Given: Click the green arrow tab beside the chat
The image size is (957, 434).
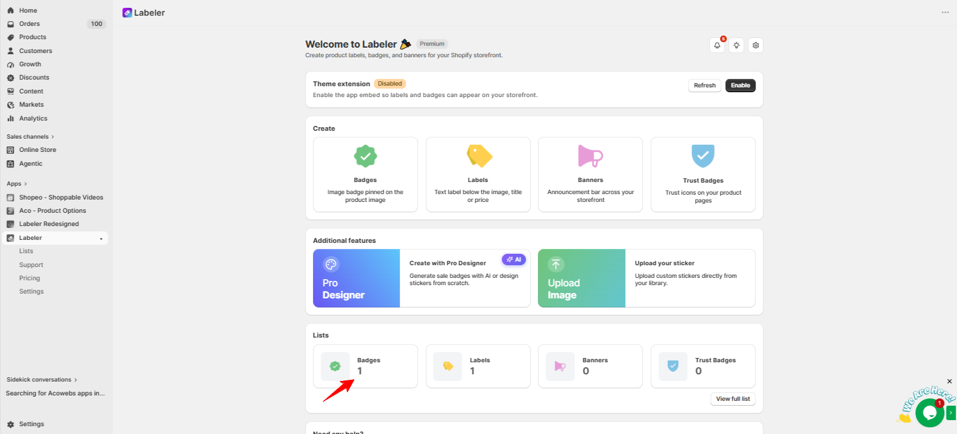Looking at the screenshot, I should [x=951, y=413].
